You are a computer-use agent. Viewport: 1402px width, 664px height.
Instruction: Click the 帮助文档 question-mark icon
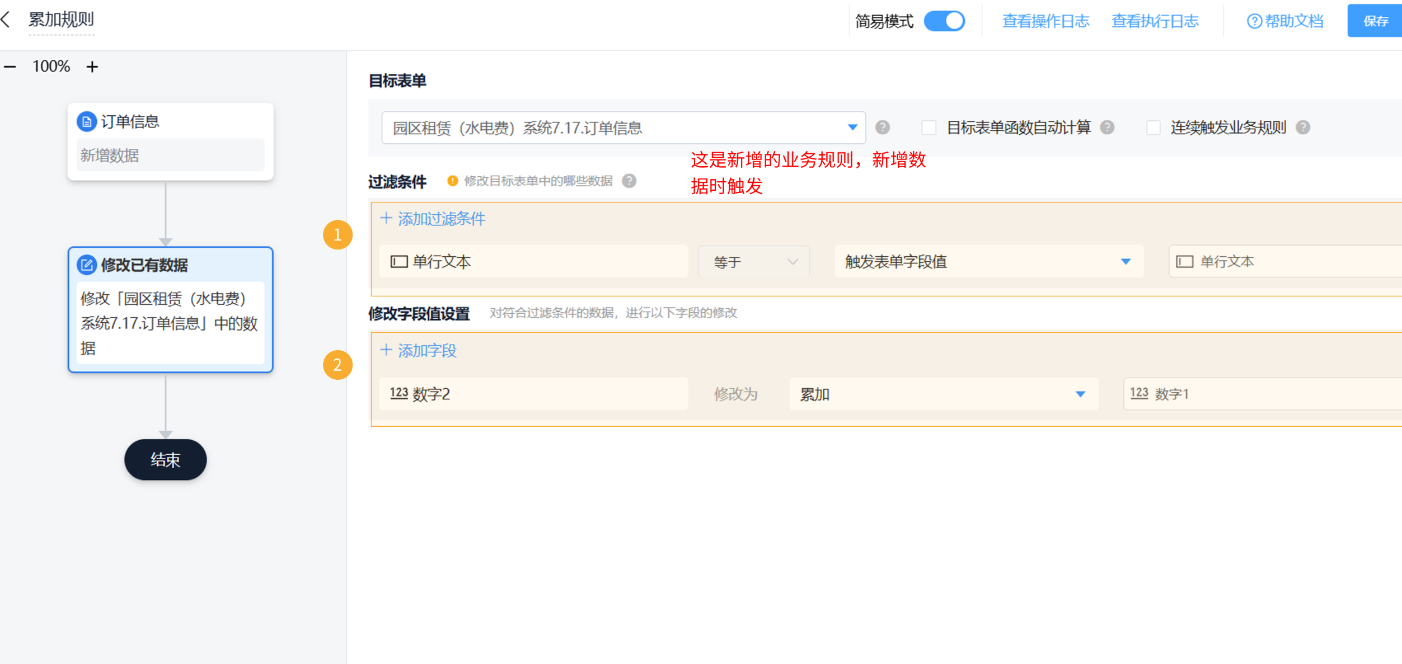tap(1254, 21)
